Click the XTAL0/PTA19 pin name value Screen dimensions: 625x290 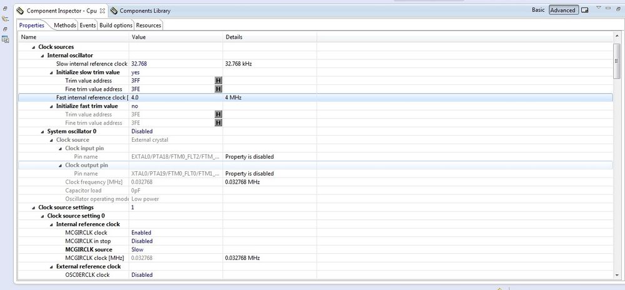tap(175, 174)
